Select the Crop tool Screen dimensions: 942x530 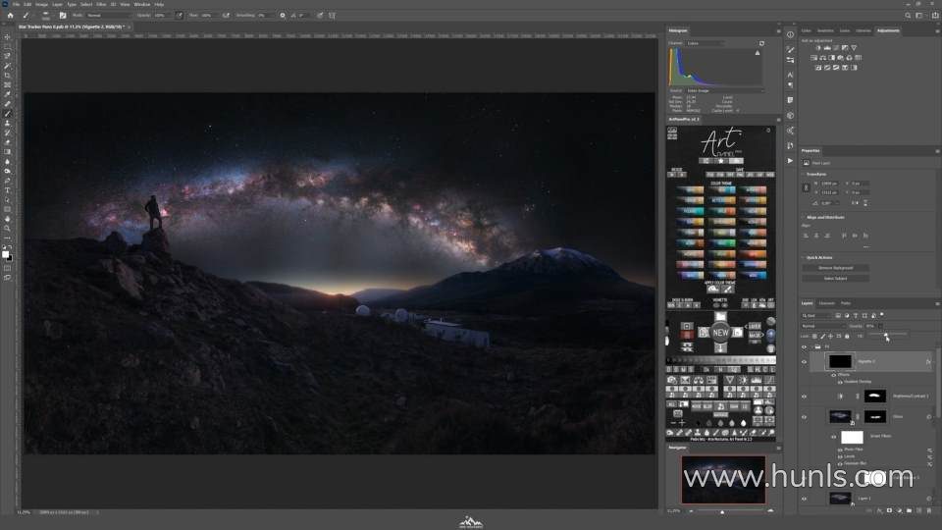click(x=7, y=76)
